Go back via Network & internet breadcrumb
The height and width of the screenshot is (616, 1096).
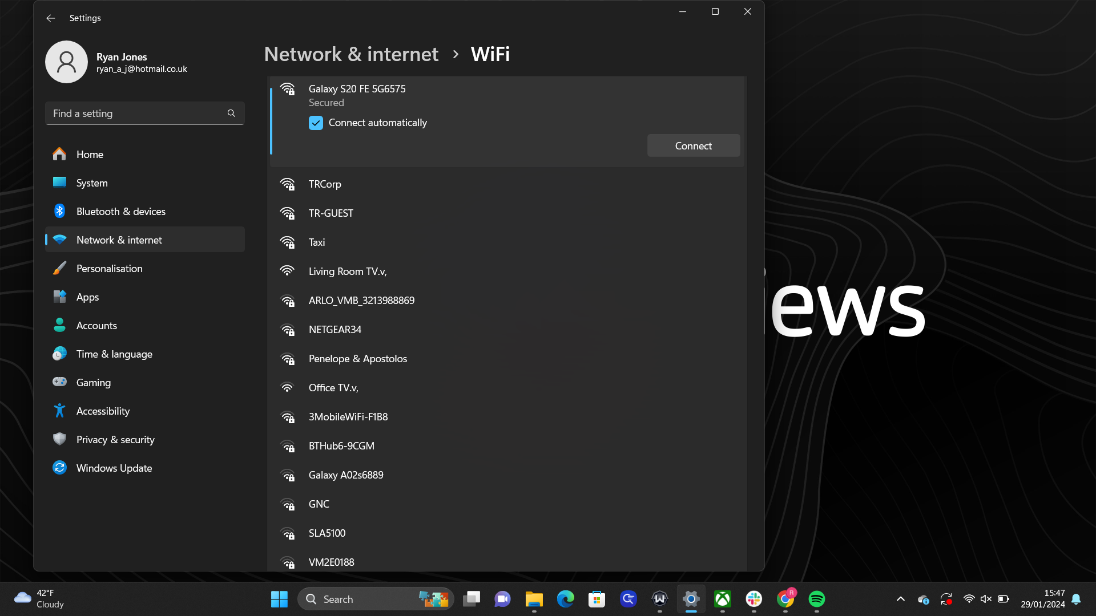click(x=351, y=54)
